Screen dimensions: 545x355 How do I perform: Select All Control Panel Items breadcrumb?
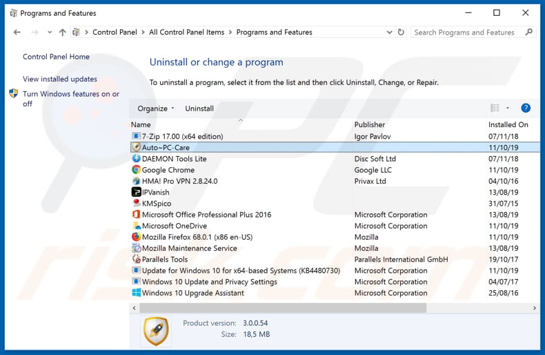(187, 32)
